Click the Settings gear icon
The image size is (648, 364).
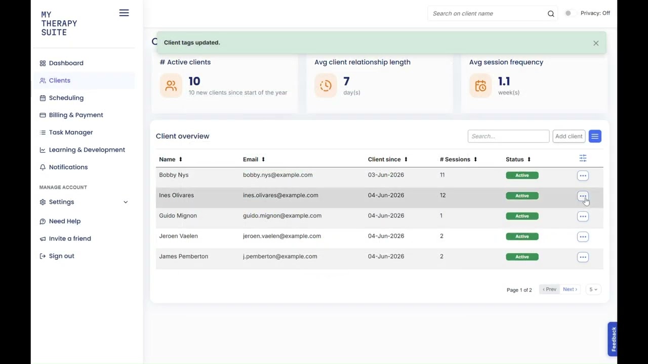pos(43,202)
